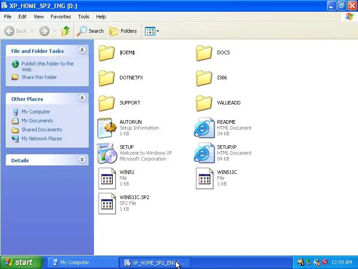
Task: Open the Edit menu
Action: [x=22, y=17]
